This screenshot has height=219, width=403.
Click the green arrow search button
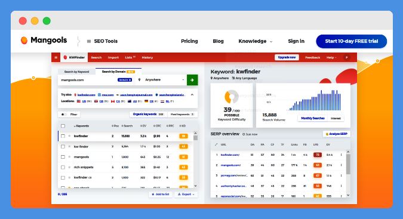pos(192,80)
